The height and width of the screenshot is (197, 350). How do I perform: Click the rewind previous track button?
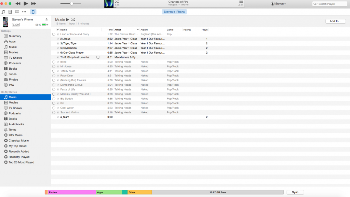click(18, 3)
